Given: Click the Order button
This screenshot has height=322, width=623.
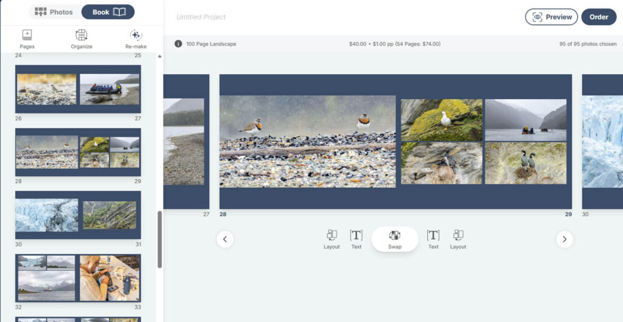Looking at the screenshot, I should [599, 17].
